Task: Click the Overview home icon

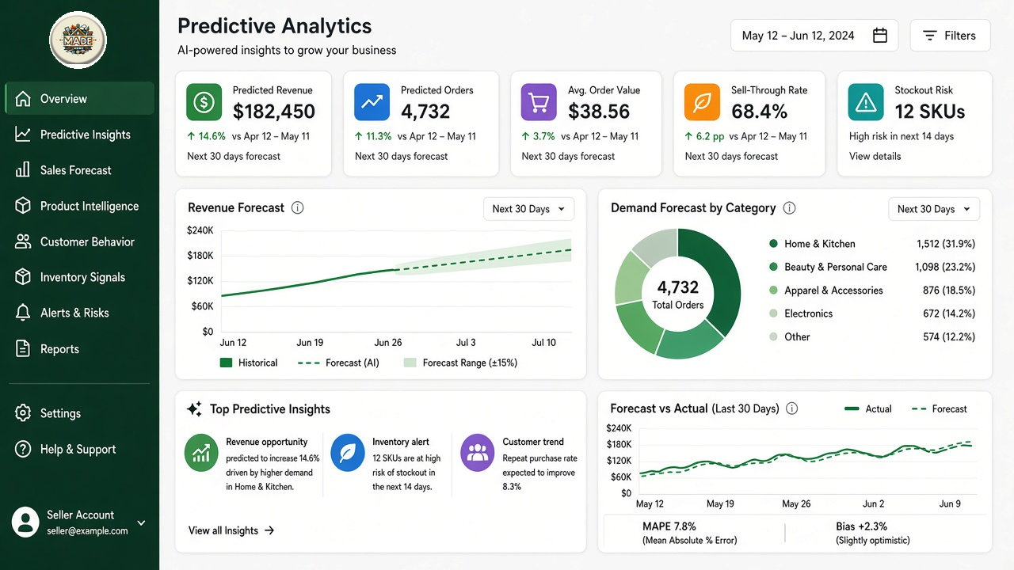Action: pyautogui.click(x=23, y=99)
